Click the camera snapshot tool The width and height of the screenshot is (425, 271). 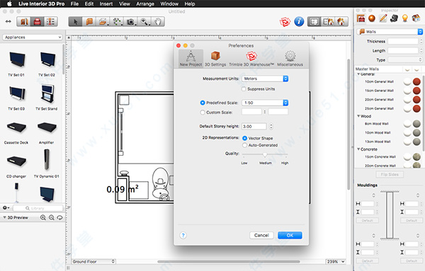coord(130,22)
